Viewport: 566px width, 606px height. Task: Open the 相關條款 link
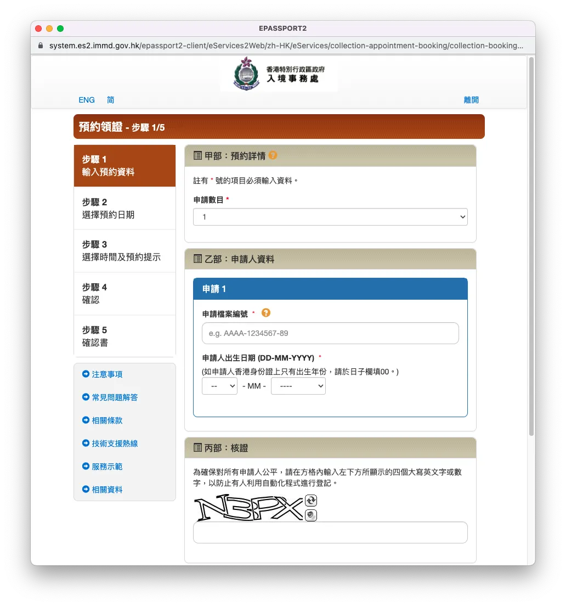[107, 420]
